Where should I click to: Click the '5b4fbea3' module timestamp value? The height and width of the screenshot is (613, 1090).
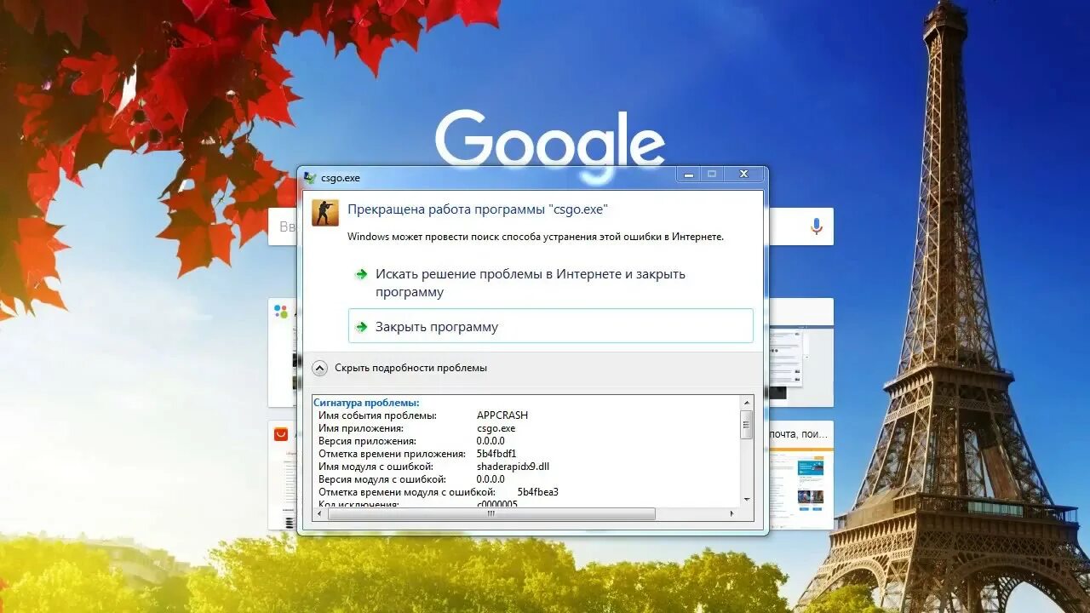coord(538,492)
